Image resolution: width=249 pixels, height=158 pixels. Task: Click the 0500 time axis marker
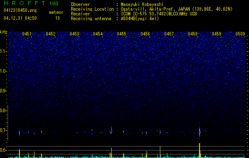point(240,34)
